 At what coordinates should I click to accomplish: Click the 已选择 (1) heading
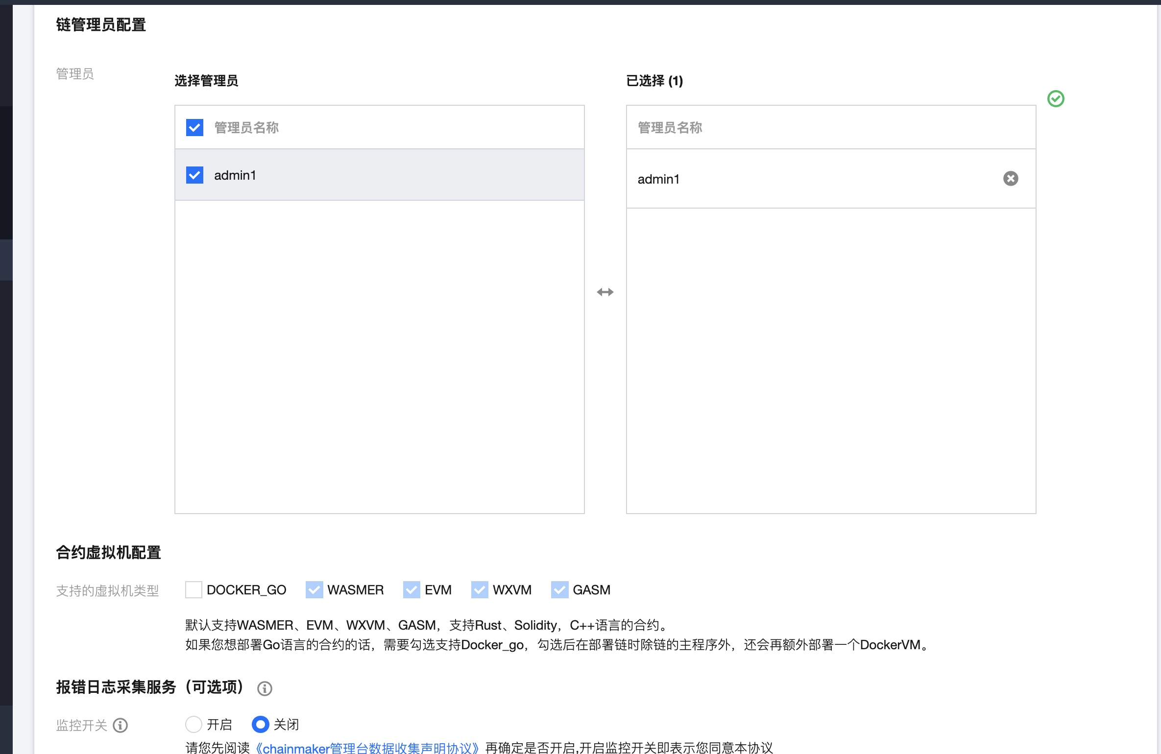(x=654, y=81)
